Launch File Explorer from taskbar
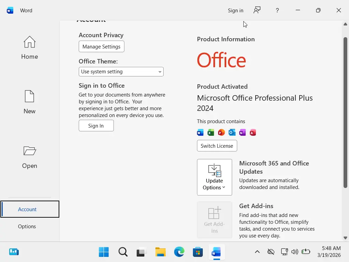This screenshot has width=349, height=262. (161, 252)
